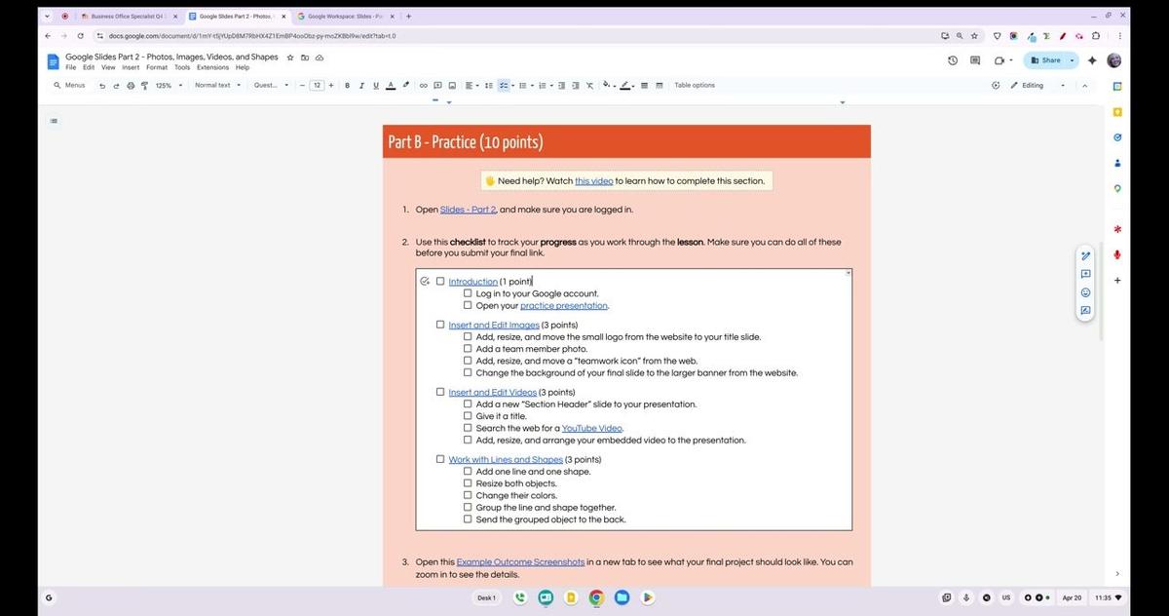The width and height of the screenshot is (1169, 616).
Task: Add an emoji reaction from the floating toolbar
Action: click(1085, 291)
